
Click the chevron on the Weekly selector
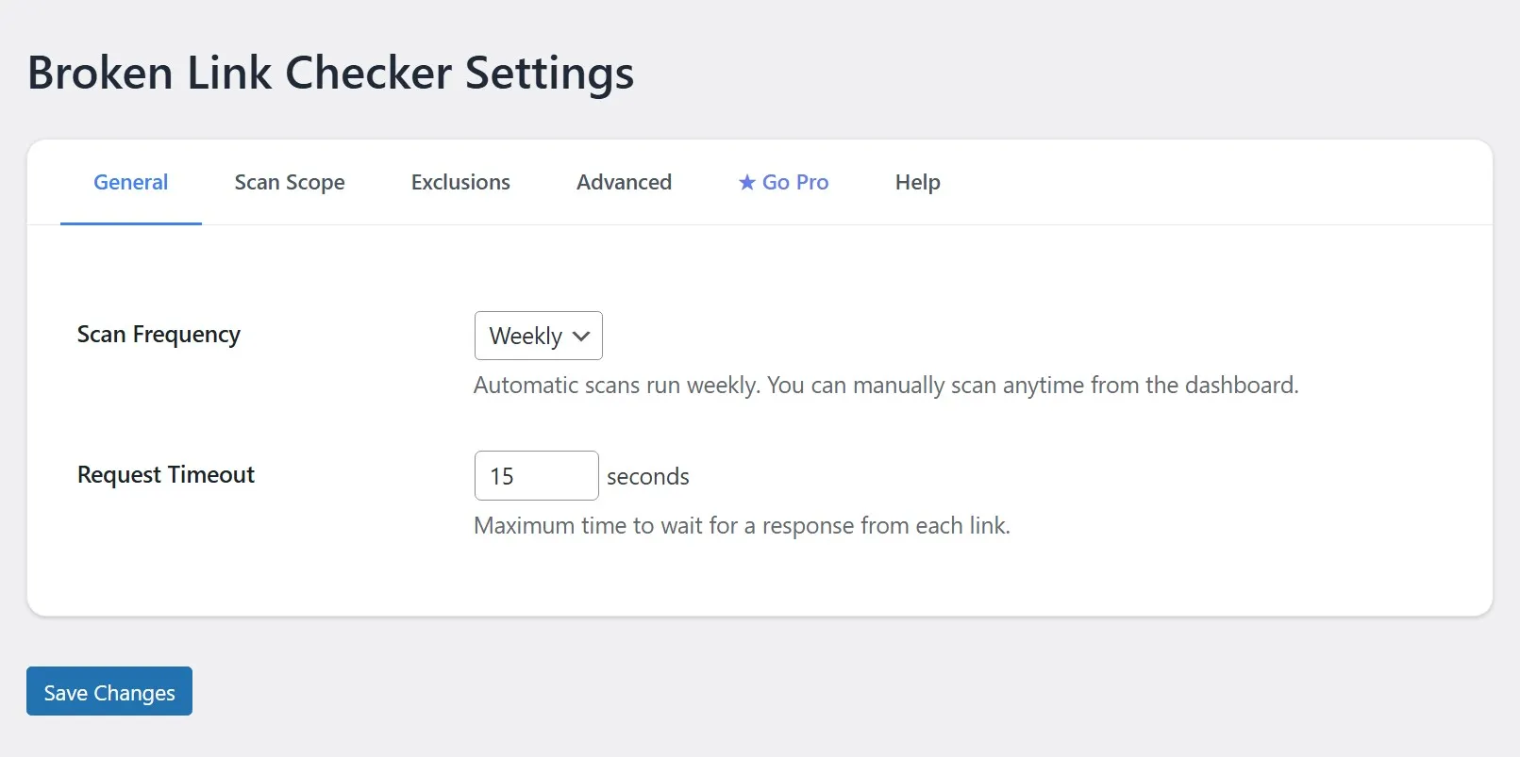(580, 336)
